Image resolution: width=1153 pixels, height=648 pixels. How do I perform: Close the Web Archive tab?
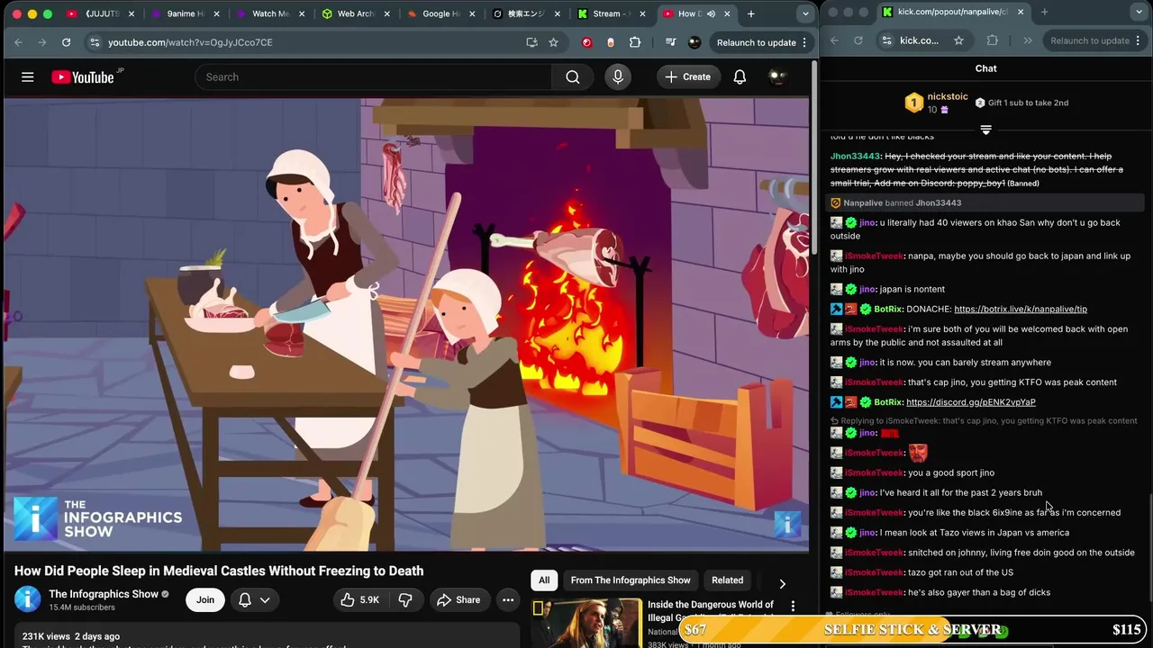click(386, 13)
